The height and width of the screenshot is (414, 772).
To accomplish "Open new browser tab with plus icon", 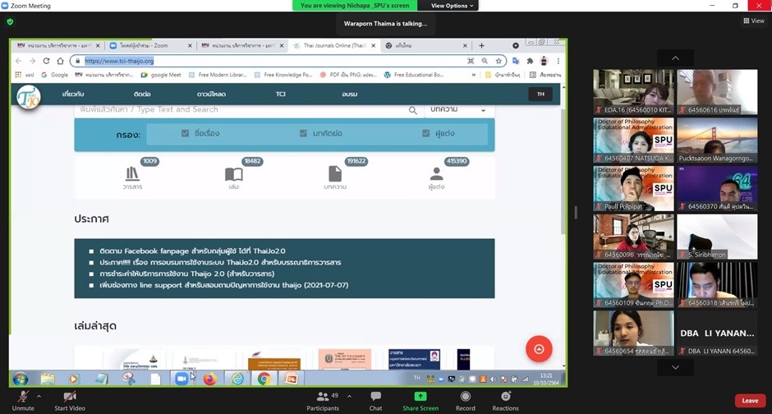I will point(481,45).
